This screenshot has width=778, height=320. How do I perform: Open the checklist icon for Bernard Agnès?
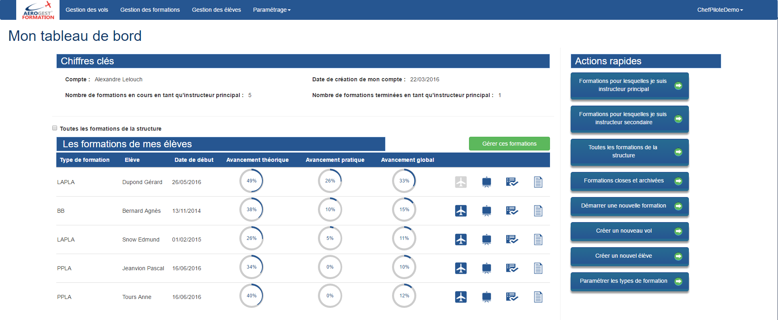(512, 211)
